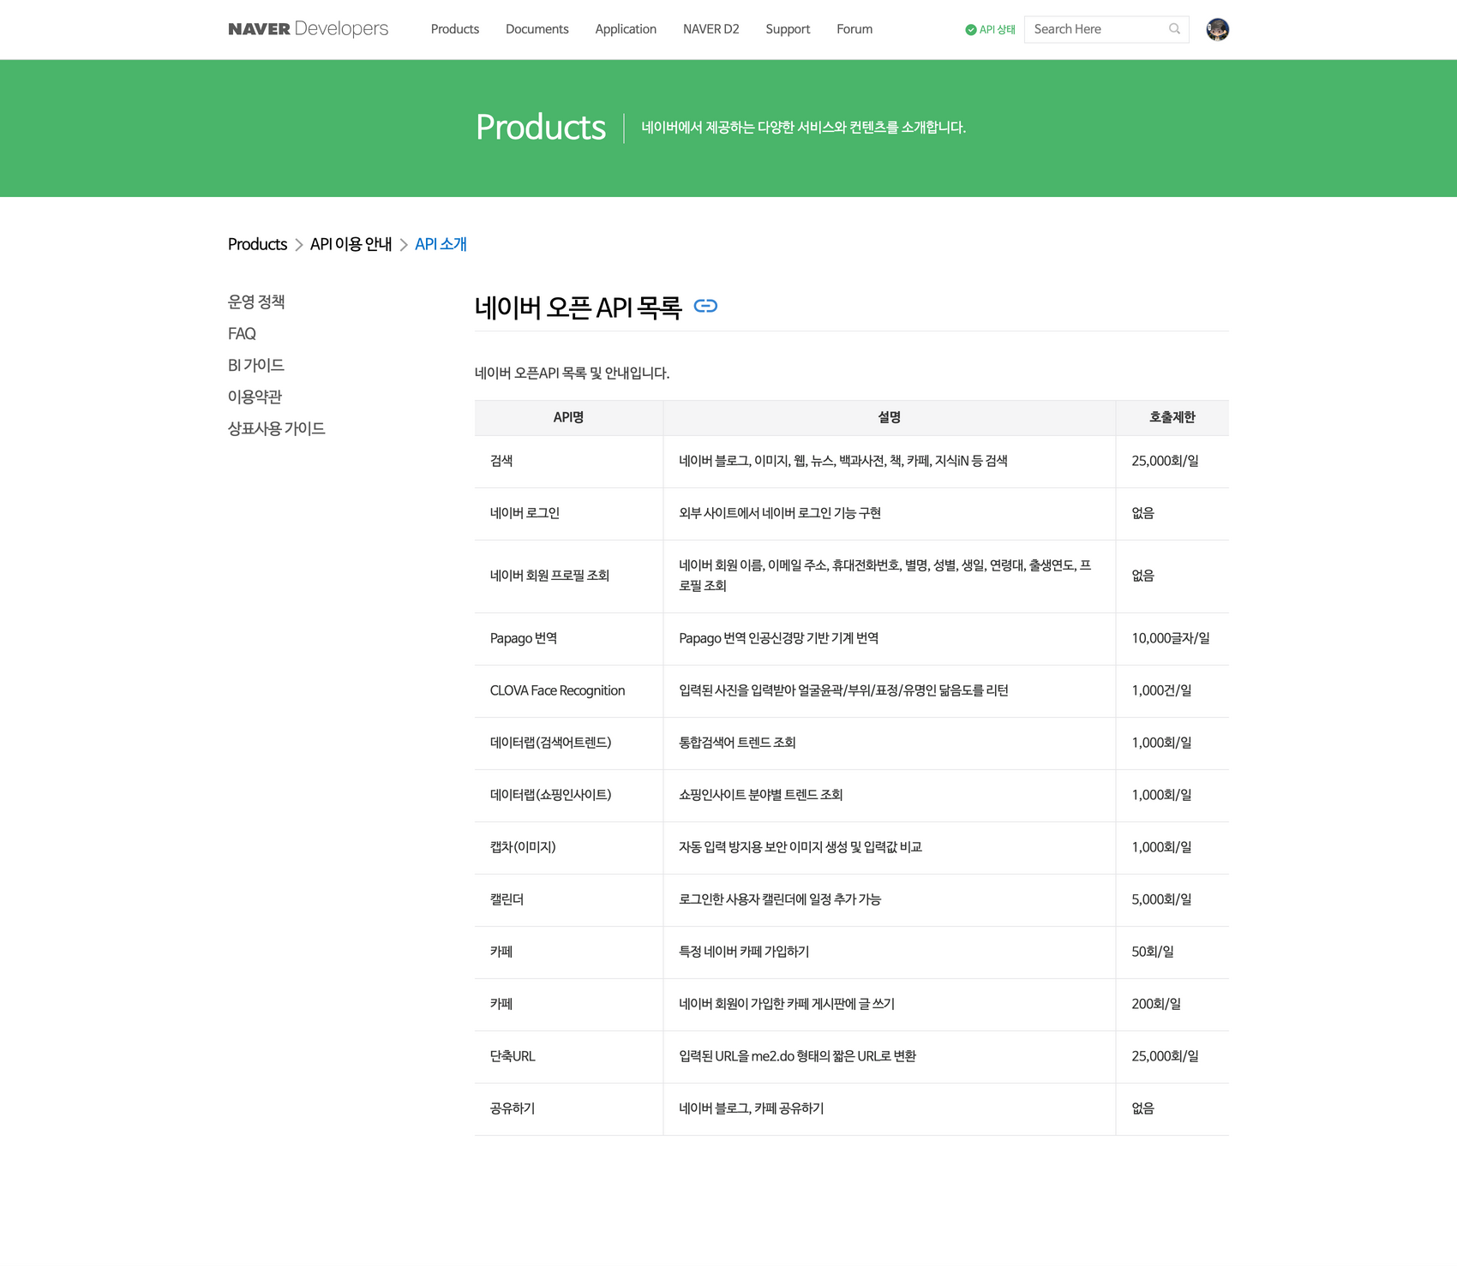Click the 쇼핑인사이트 분야별 트렌드 조회 description
The image size is (1457, 1266).
(x=761, y=795)
